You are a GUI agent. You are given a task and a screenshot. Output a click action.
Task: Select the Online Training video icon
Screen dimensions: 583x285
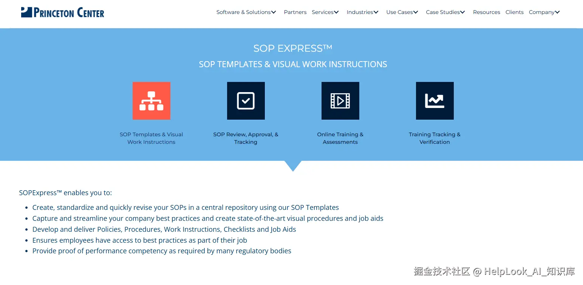[340, 101]
